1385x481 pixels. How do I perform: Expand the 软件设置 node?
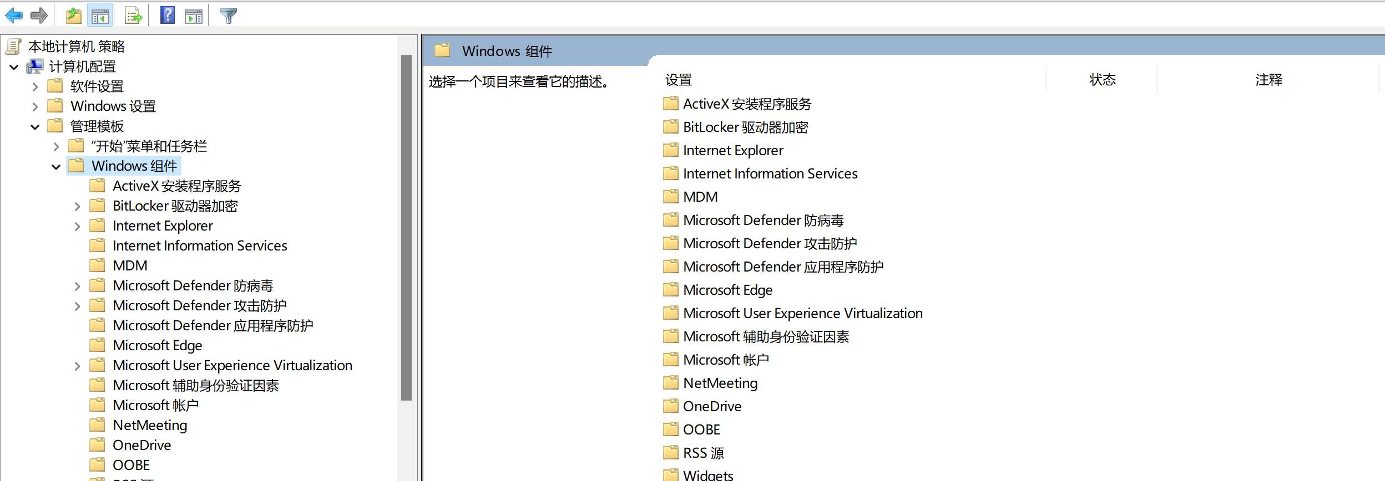coord(35,87)
